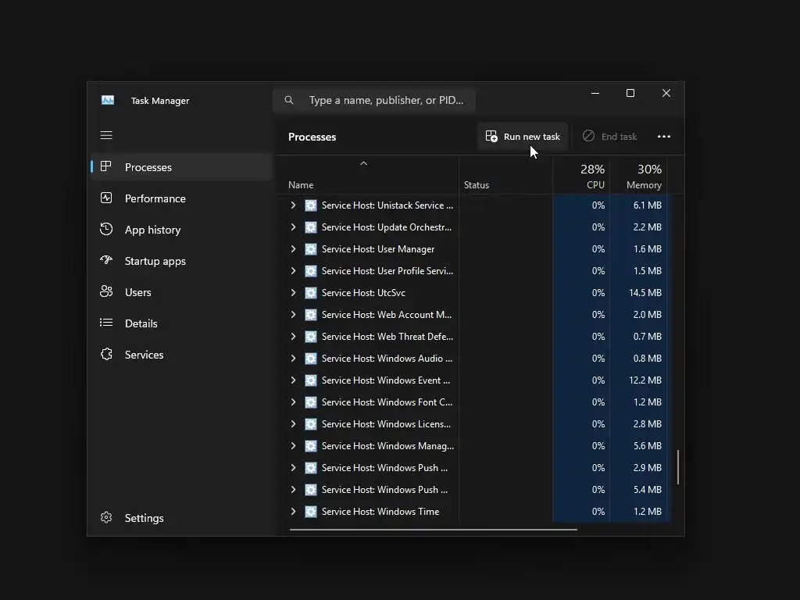Screen dimensions: 800x600
Task: Go to Startup apps page
Action: 181,261
